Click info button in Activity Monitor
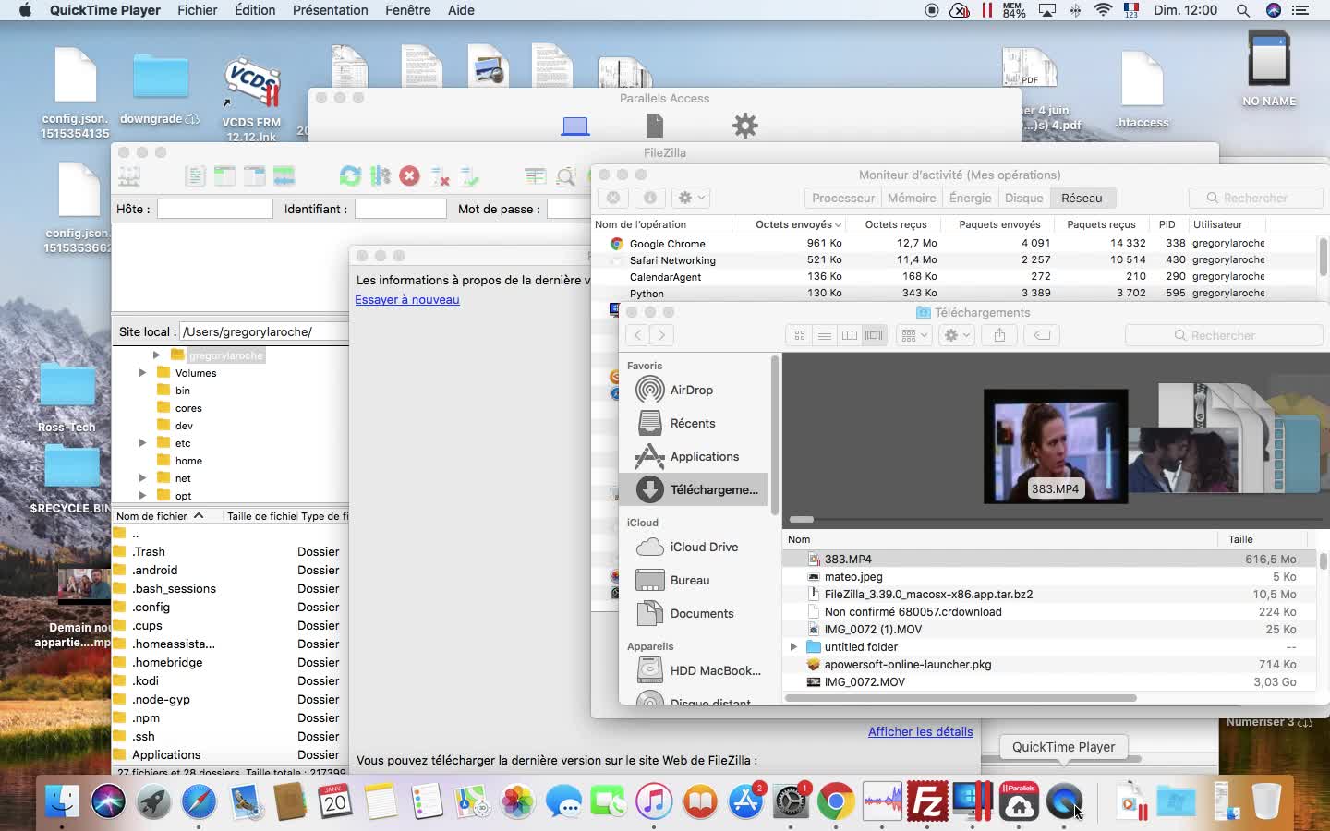 (650, 198)
